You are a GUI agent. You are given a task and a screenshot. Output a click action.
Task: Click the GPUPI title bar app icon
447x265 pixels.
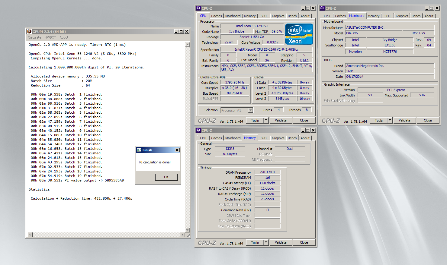point(29,31)
